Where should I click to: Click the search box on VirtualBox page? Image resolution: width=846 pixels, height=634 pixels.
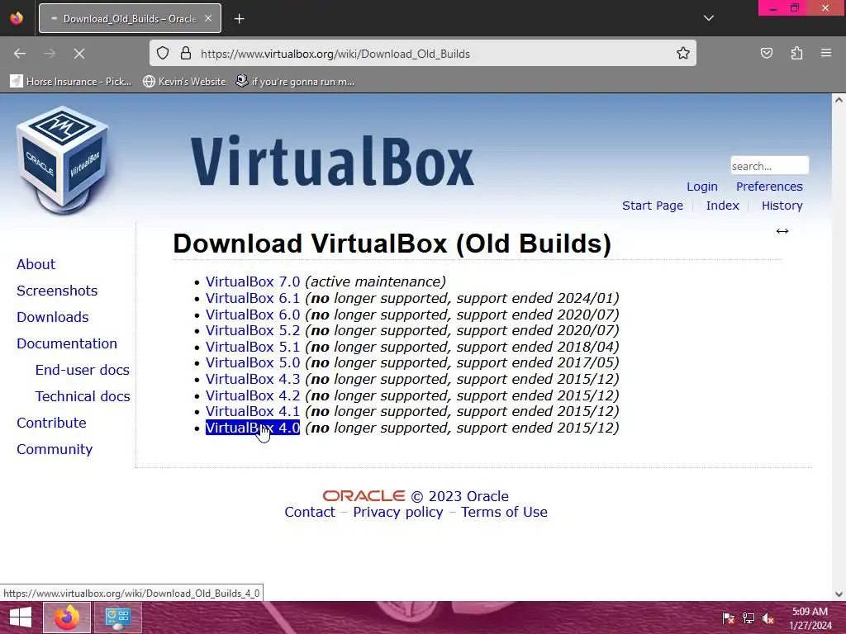point(769,165)
